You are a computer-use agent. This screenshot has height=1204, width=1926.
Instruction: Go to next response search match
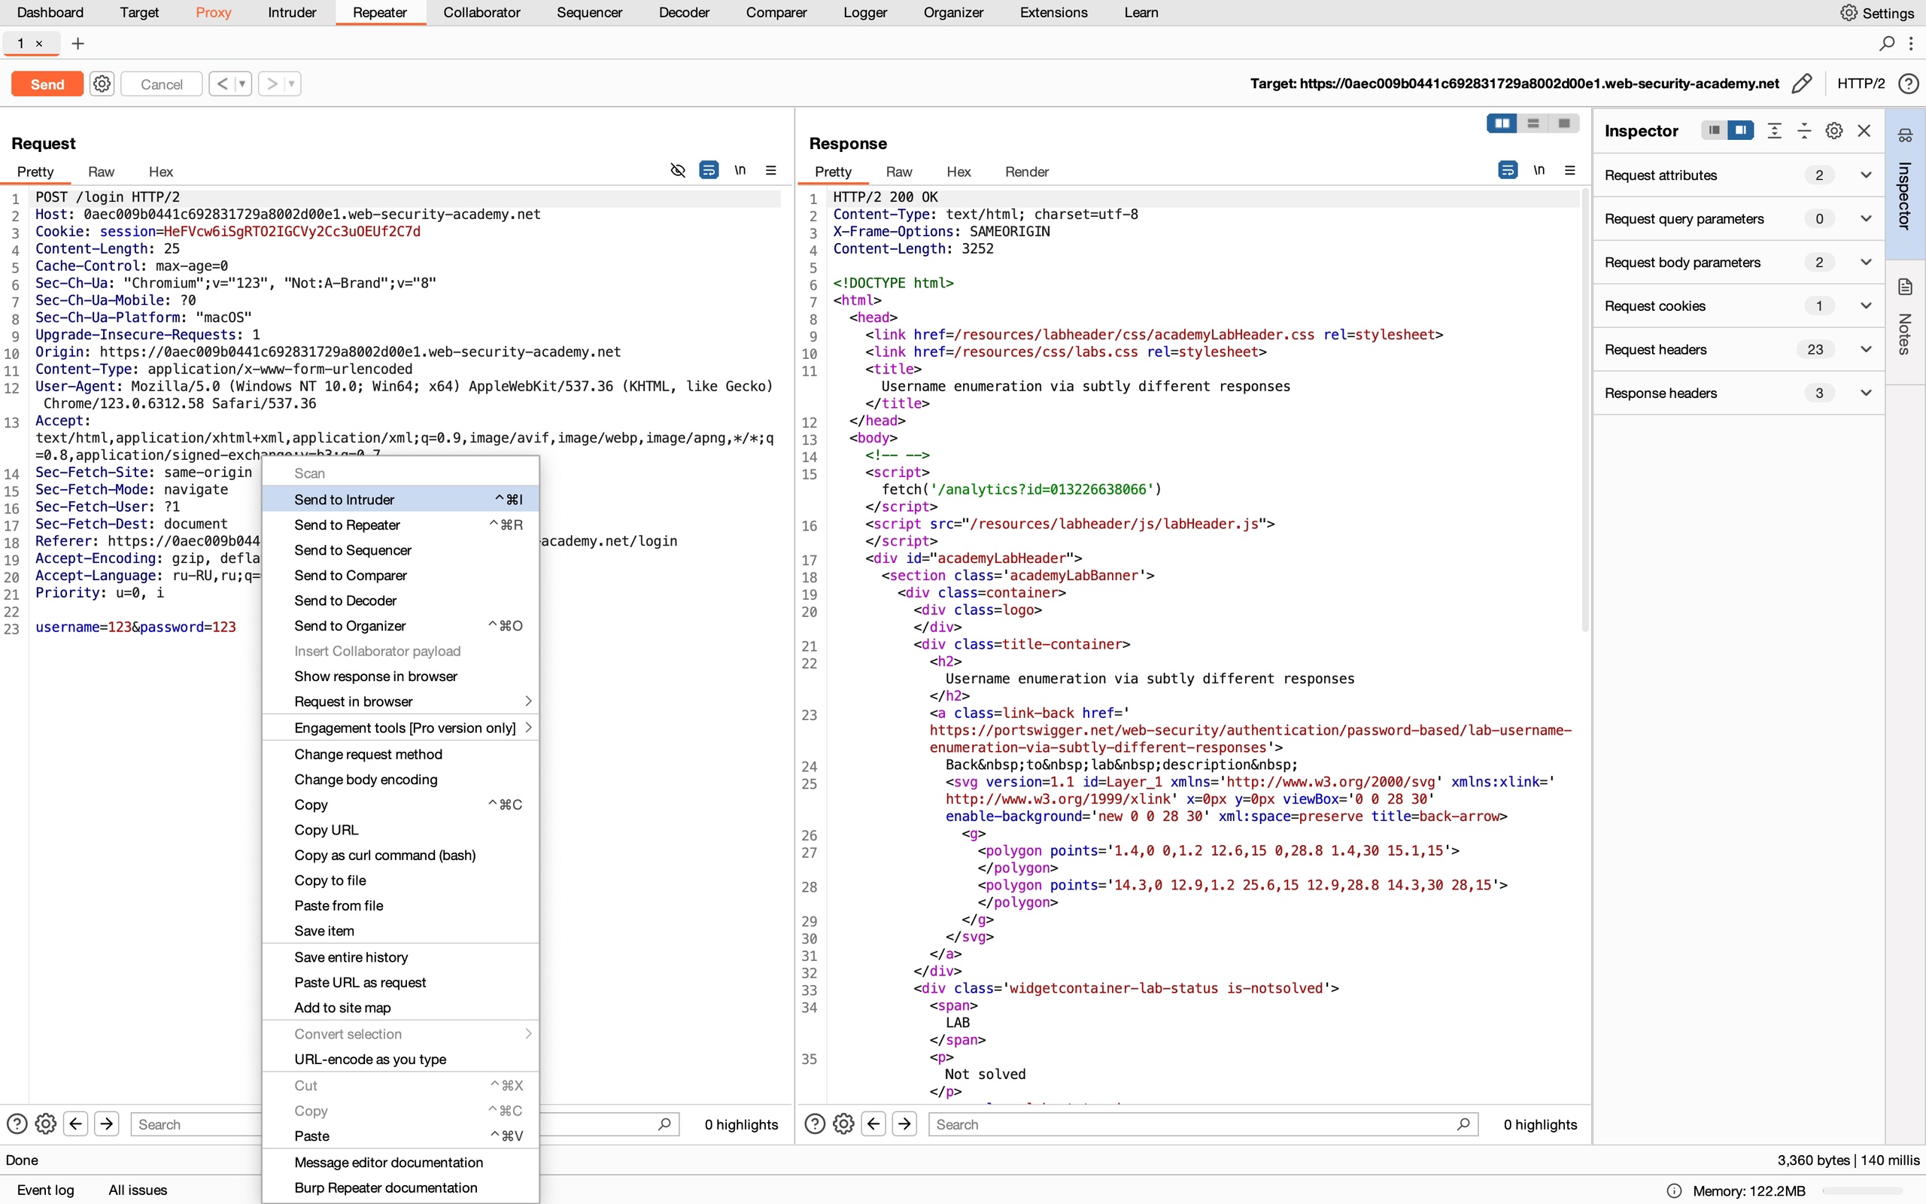pyautogui.click(x=905, y=1123)
